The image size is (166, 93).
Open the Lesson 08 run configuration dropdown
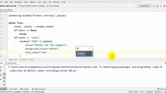click(x=144, y=6)
